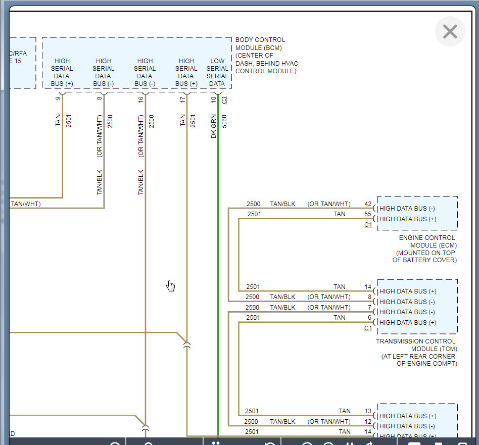The image size is (479, 445).
Task: Highlight the TAN/BLK 2500 wire from BCM pin 8
Action: pos(104,152)
